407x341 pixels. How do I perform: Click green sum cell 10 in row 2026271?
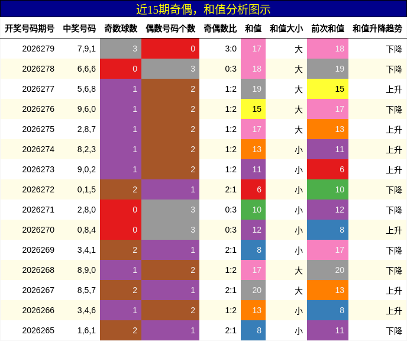point(253,210)
